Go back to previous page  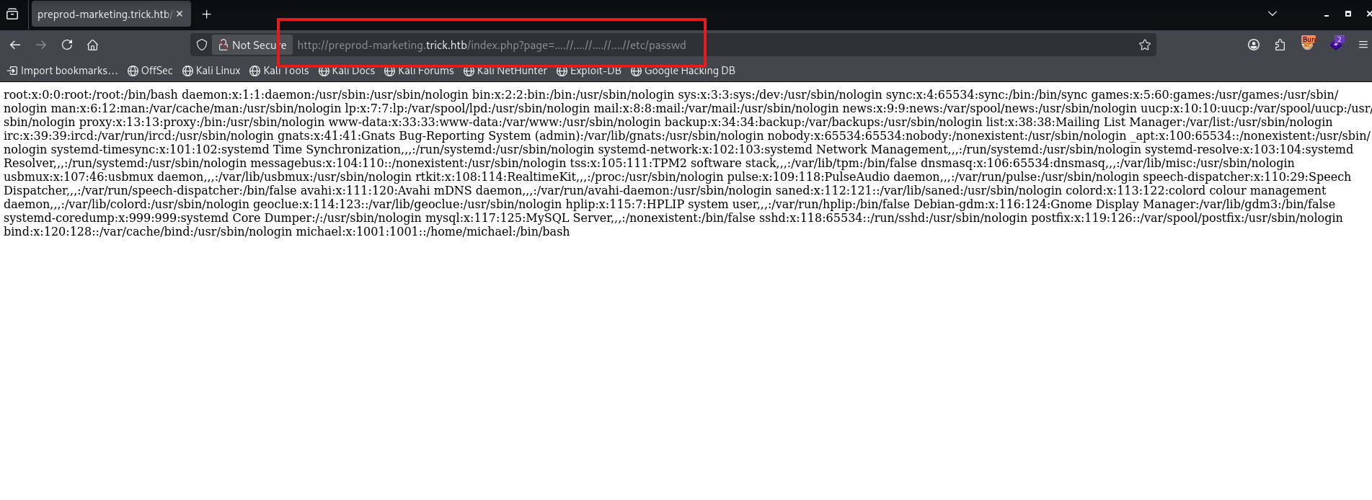click(15, 45)
